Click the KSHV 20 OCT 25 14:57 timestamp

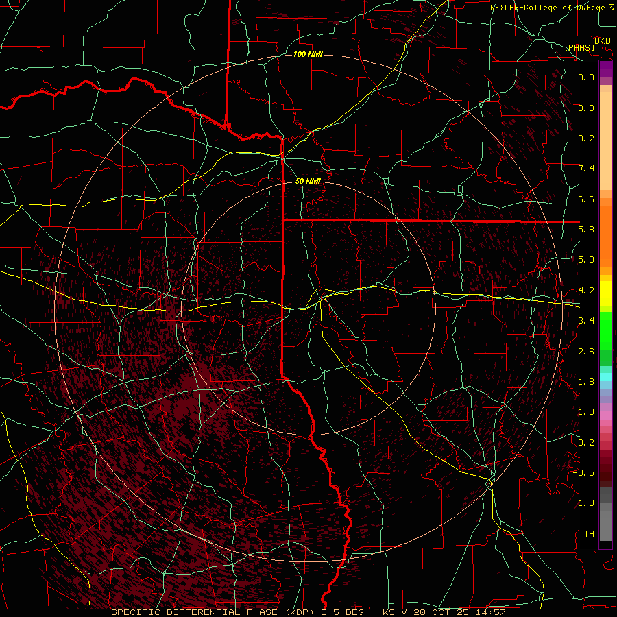[x=444, y=612]
